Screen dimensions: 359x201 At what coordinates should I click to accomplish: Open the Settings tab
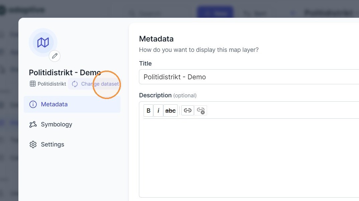72,144
